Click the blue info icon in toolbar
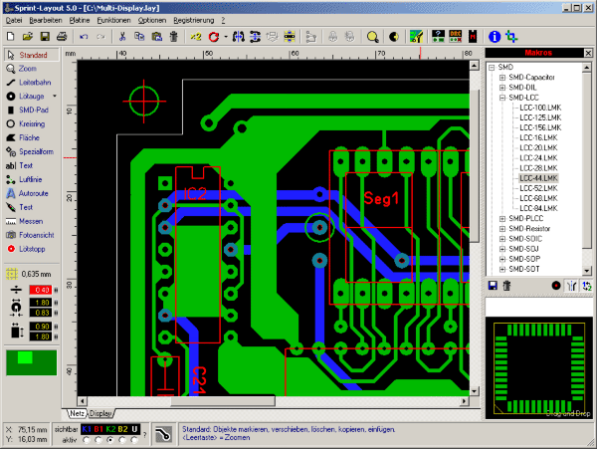Screen dimensions: 597x449 pos(493,36)
